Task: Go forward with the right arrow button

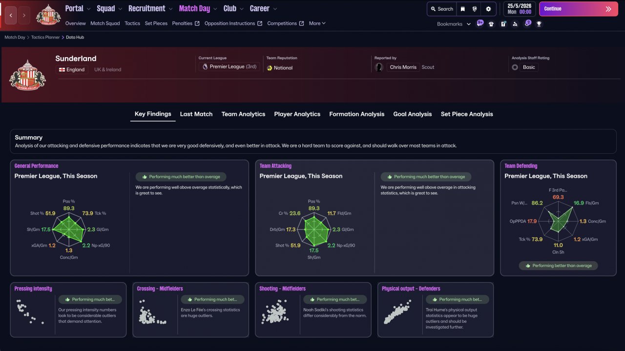Action: pos(24,15)
